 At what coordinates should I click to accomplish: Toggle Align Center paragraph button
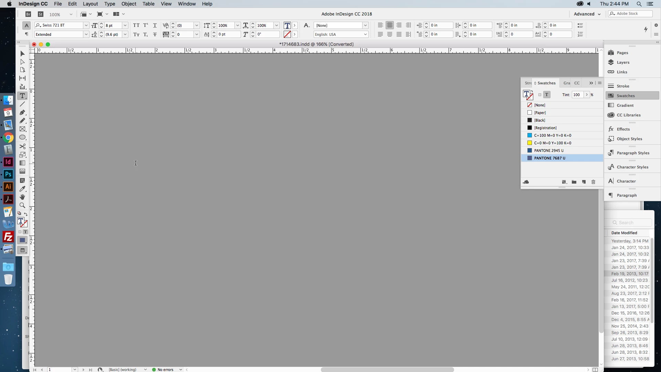click(390, 25)
